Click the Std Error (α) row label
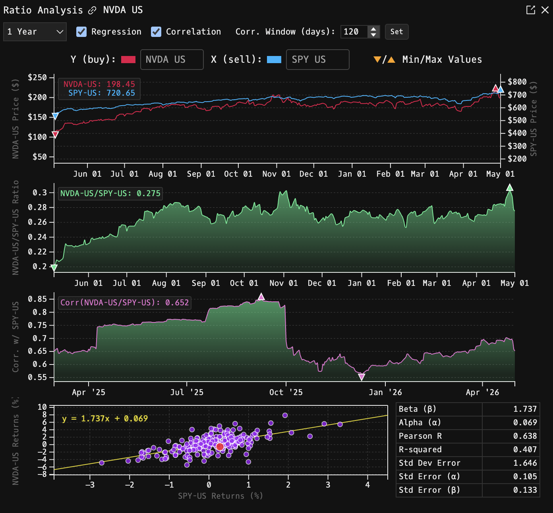553x513 pixels. [429, 476]
